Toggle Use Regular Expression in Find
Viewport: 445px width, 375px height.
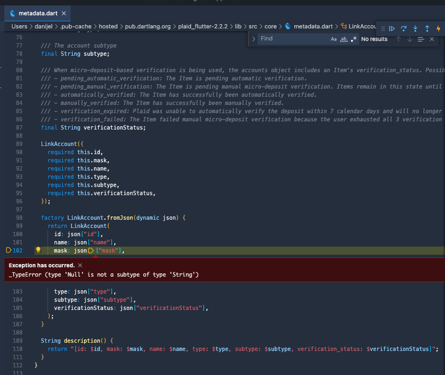(x=354, y=39)
